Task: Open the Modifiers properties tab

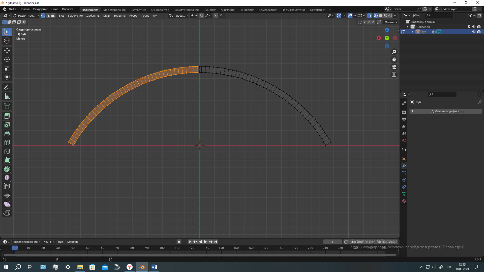Action: (x=404, y=166)
